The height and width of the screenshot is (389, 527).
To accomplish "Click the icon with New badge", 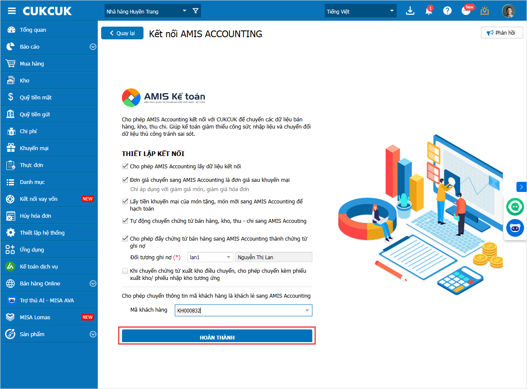I will tap(466, 11).
